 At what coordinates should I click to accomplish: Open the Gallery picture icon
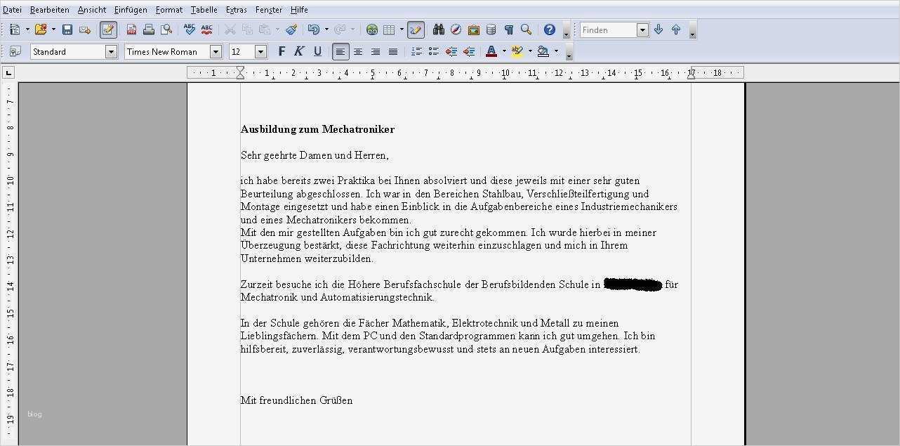pyautogui.click(x=473, y=29)
